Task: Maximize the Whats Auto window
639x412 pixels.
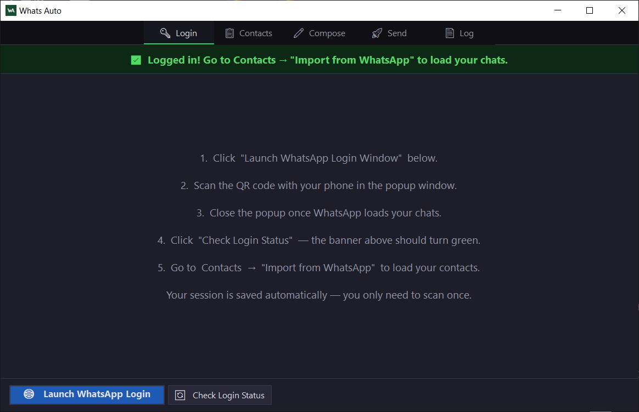Action: pyautogui.click(x=590, y=10)
